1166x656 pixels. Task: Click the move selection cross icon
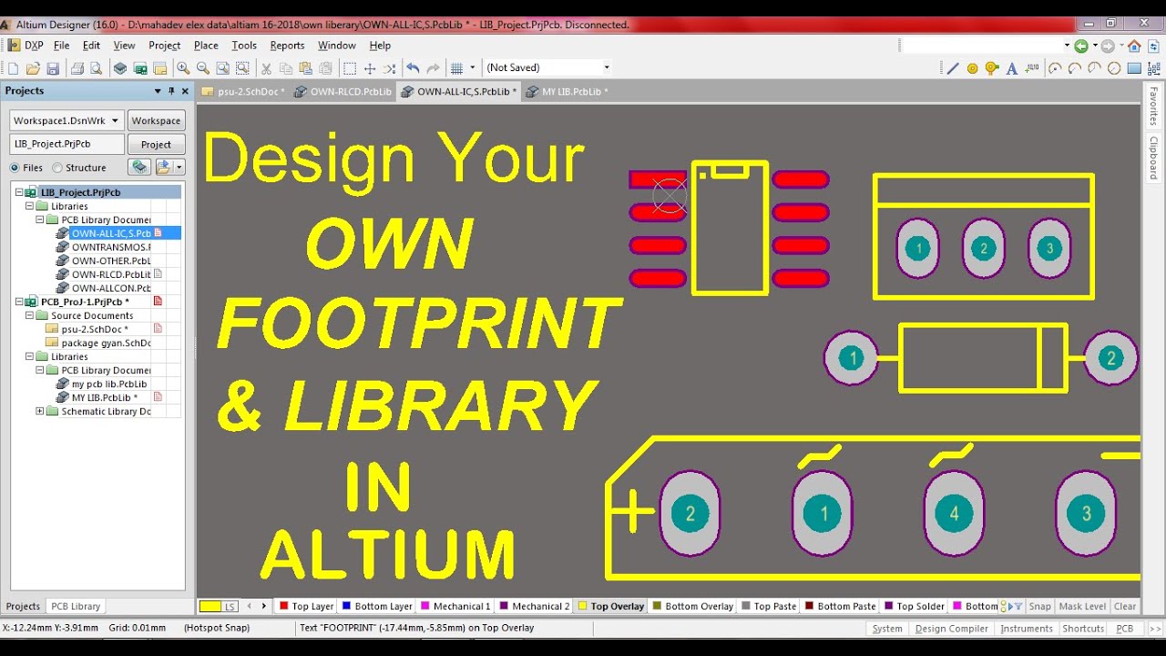click(x=370, y=68)
